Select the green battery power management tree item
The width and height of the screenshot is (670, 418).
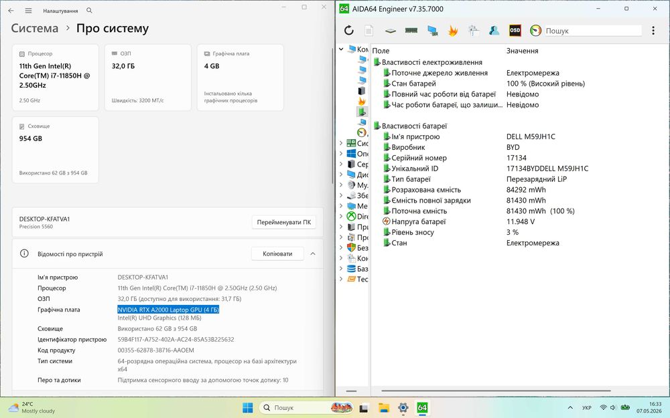click(x=362, y=112)
